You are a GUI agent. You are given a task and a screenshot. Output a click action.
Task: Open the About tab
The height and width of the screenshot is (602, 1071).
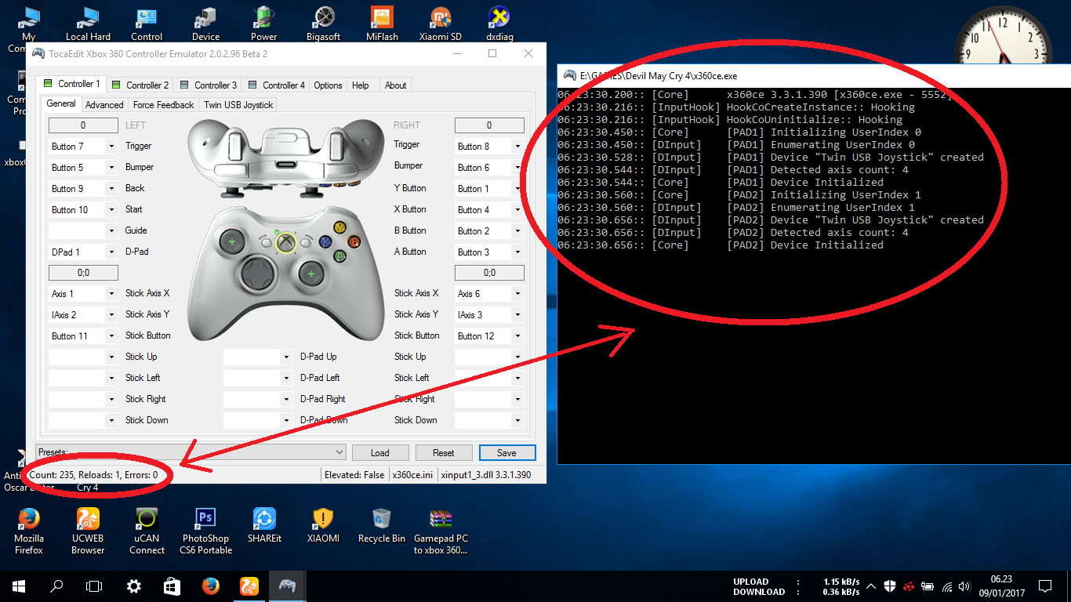(x=395, y=85)
